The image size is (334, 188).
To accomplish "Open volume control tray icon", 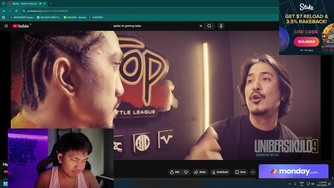I will click(313, 184).
